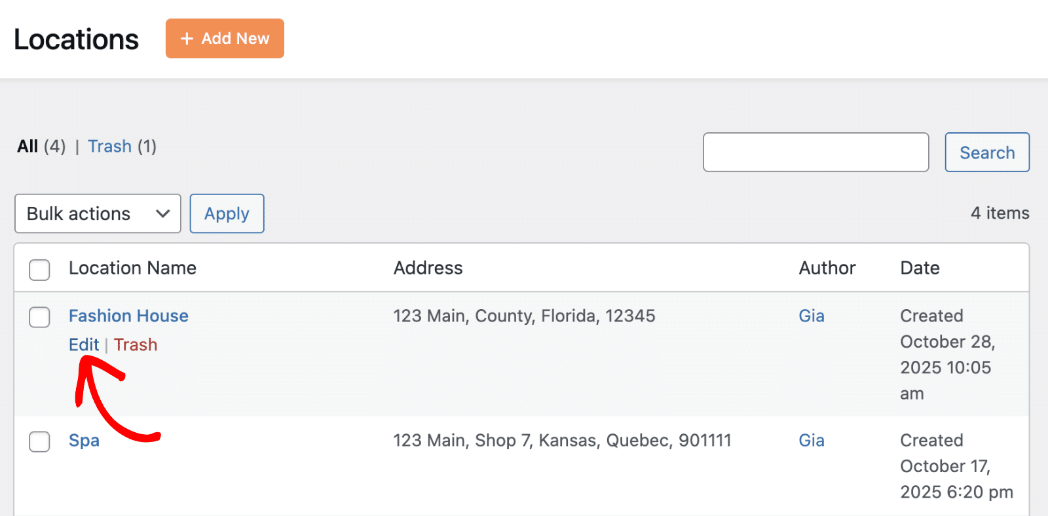Click the Location Name column header
Viewport: 1048px width, 516px height.
132,268
